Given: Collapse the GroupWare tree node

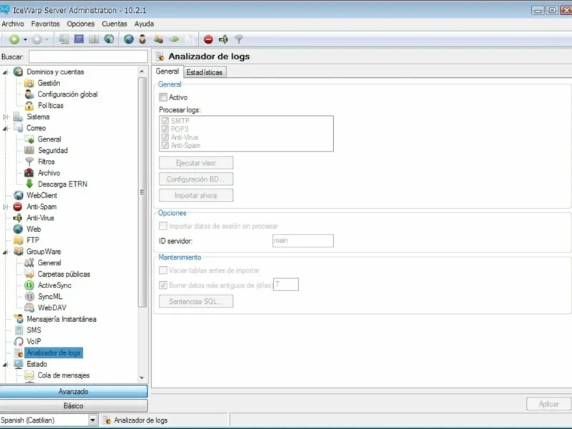Looking at the screenshot, I should (x=5, y=252).
